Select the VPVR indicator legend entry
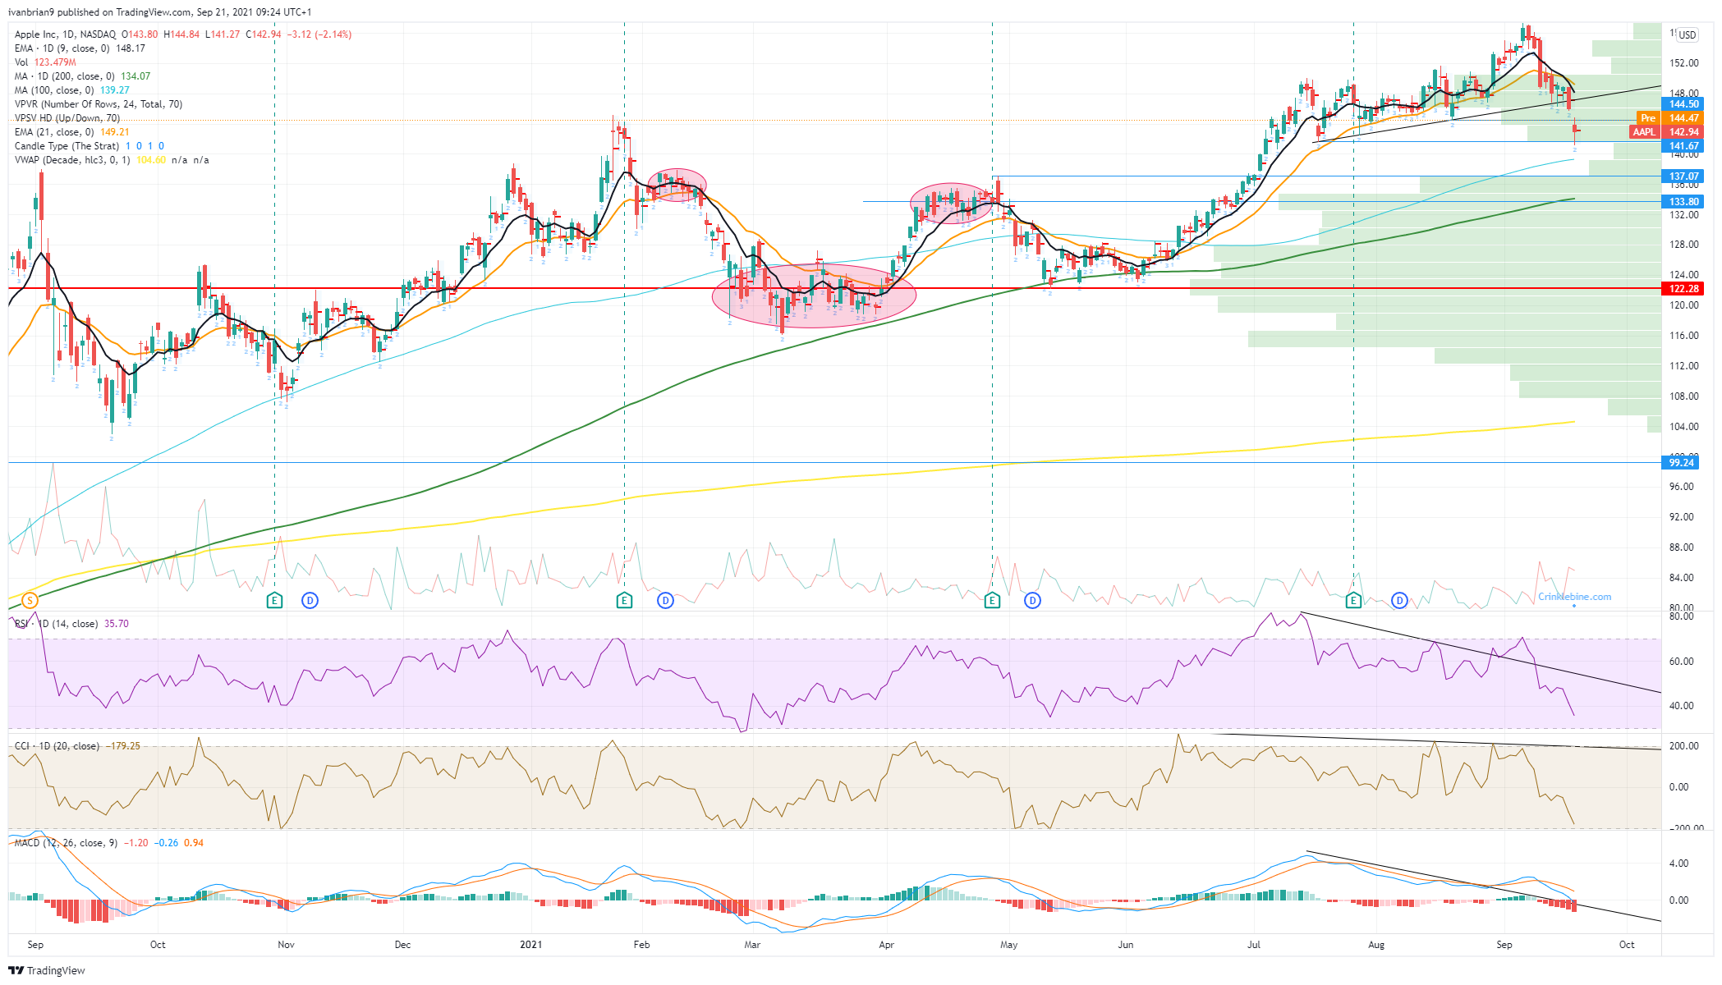 (x=99, y=104)
